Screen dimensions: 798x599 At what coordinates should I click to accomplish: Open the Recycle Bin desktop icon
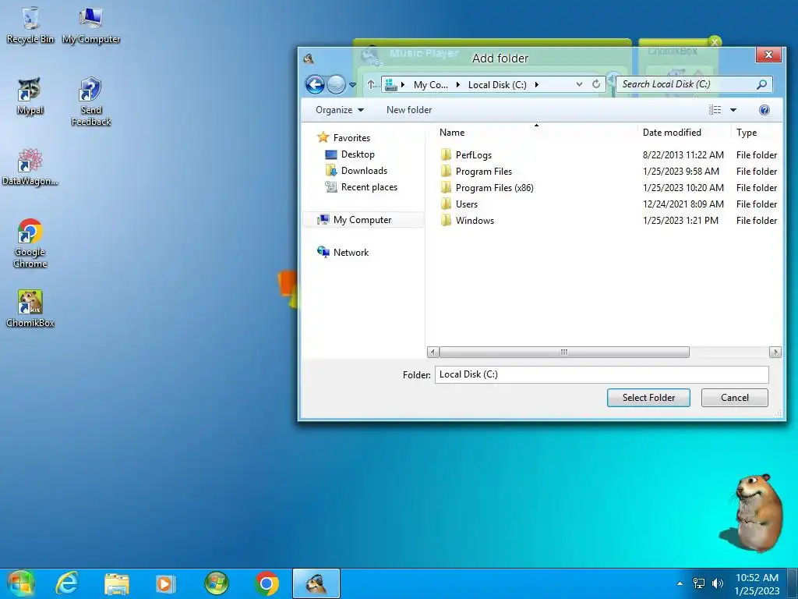point(30,26)
